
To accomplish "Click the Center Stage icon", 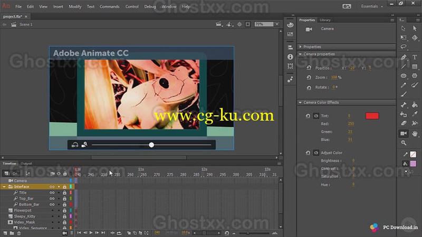I will (239, 24).
